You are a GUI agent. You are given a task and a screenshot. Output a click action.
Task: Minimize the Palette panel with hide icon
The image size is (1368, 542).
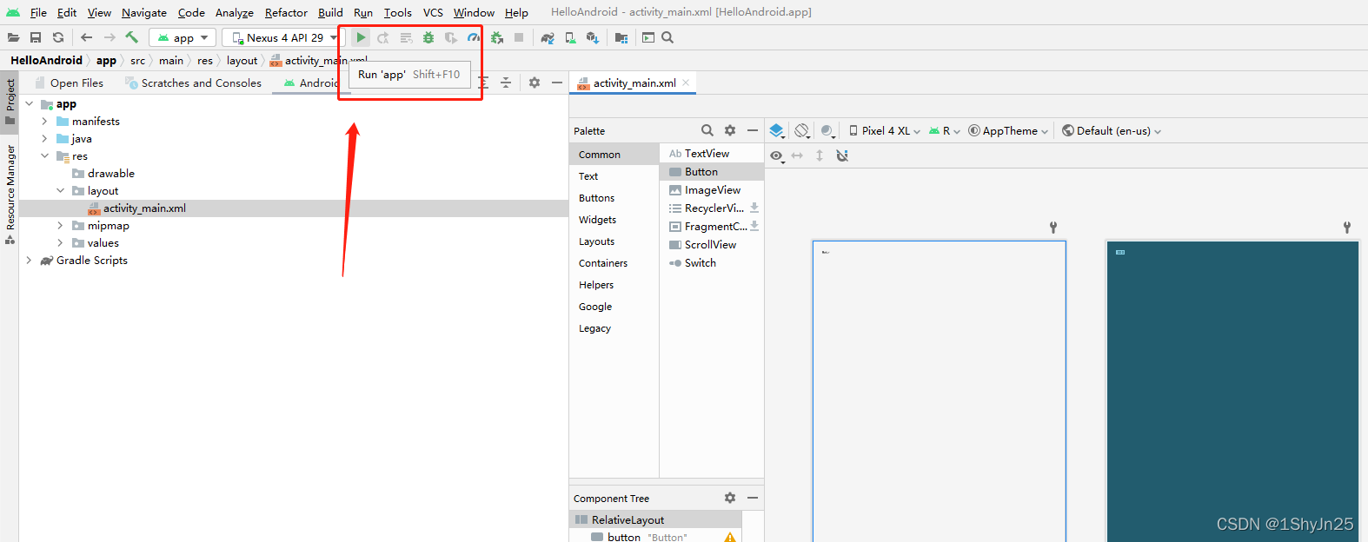click(753, 130)
